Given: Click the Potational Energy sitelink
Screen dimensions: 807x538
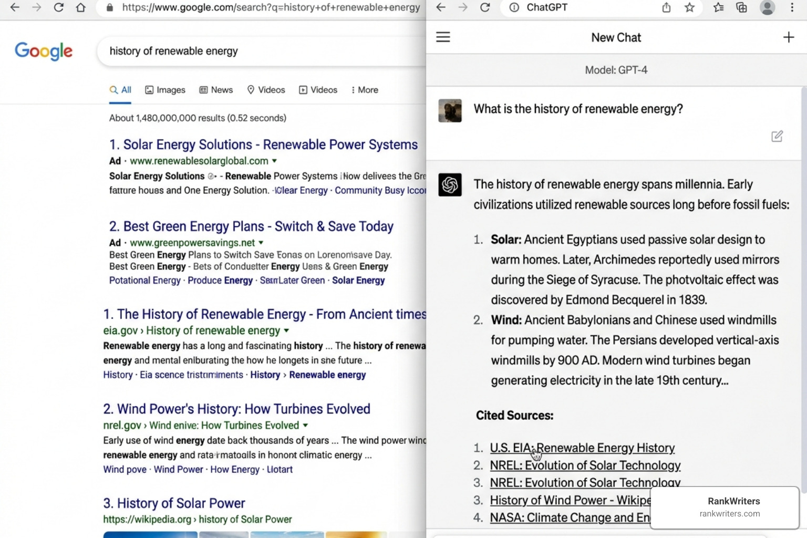Looking at the screenshot, I should [x=144, y=281].
